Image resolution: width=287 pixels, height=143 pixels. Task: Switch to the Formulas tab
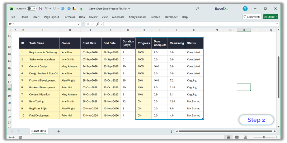point(69,17)
